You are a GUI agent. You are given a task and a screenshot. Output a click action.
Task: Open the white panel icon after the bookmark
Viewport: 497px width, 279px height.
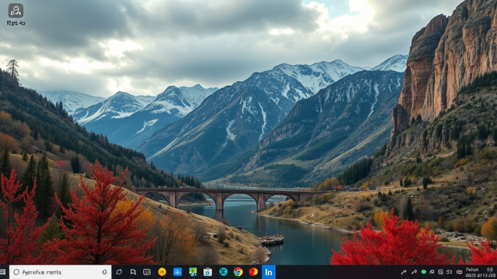[147, 272]
